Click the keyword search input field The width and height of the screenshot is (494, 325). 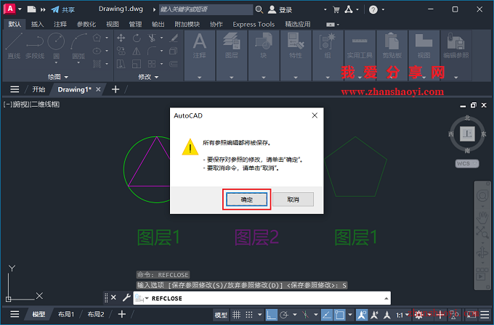pos(206,9)
